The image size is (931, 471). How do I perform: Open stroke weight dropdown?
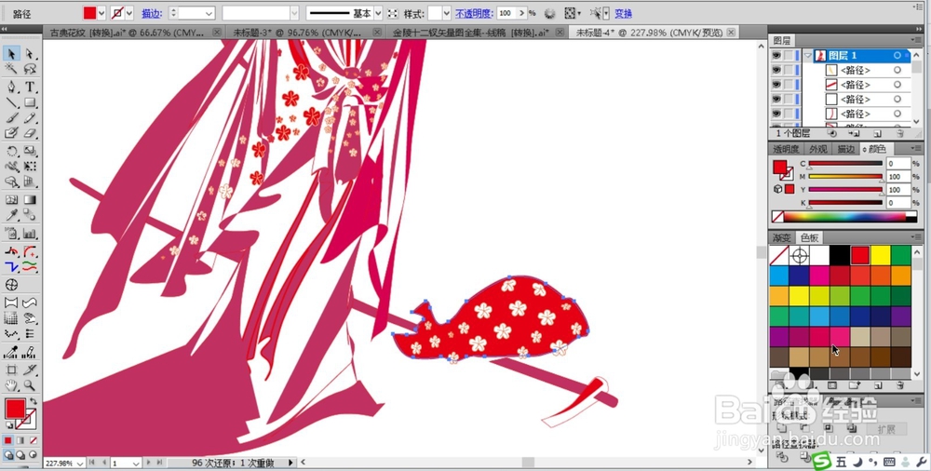(x=209, y=13)
